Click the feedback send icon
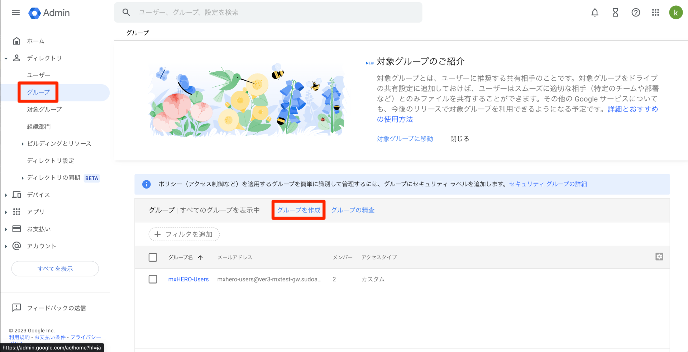The height and width of the screenshot is (352, 688). click(16, 308)
